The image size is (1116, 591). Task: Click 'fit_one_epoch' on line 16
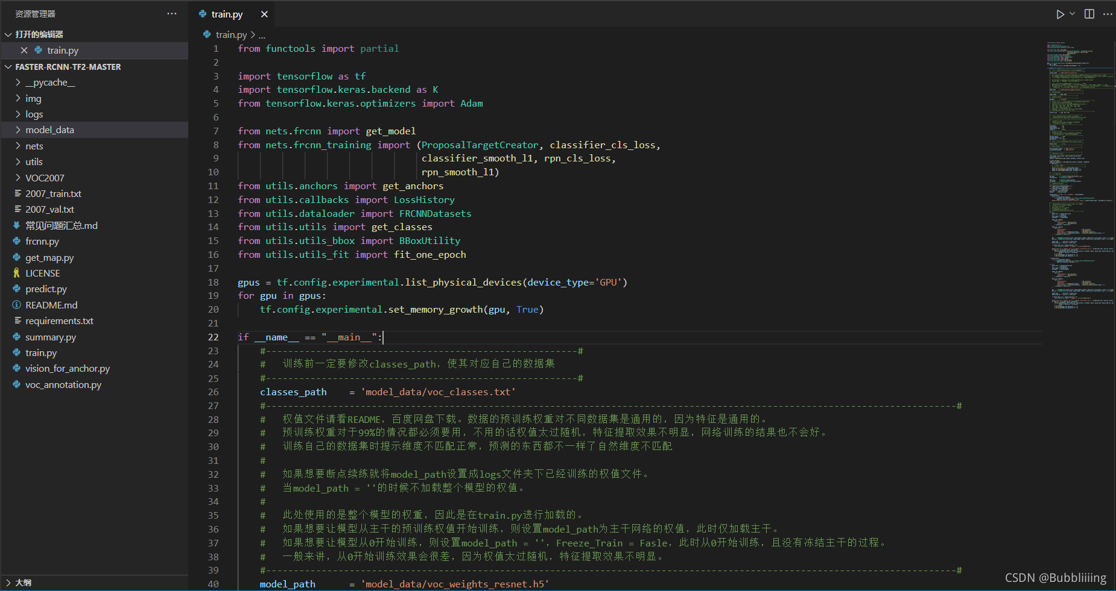coord(430,255)
